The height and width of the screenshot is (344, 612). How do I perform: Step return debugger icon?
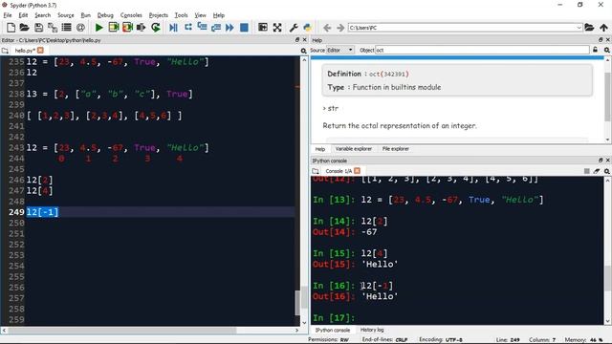(216, 28)
